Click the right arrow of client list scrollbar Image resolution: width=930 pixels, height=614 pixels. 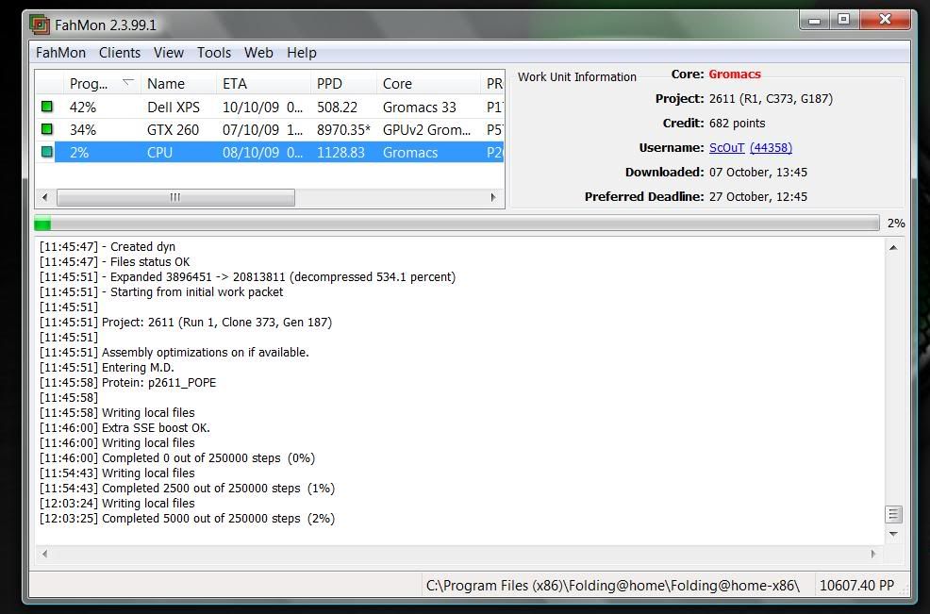click(x=493, y=197)
